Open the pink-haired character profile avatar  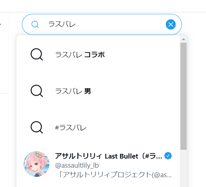click(x=37, y=164)
